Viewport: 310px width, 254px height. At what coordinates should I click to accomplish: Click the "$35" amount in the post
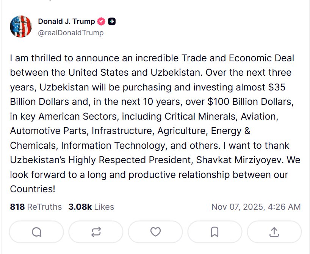click(277, 87)
